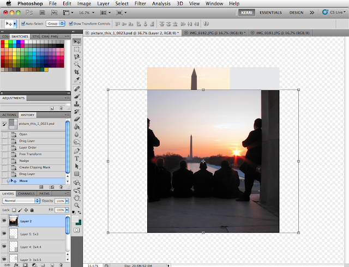This screenshot has height=267, width=349.
Task: Click the Essentials workspace button
Action: click(x=271, y=12)
